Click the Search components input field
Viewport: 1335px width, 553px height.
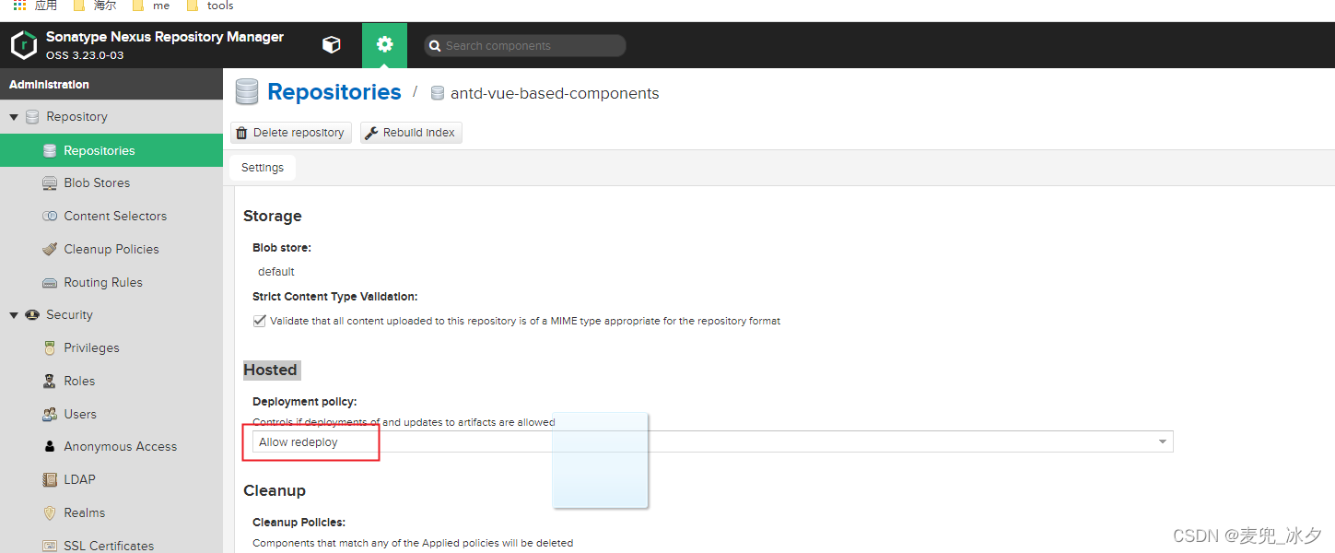pos(524,45)
